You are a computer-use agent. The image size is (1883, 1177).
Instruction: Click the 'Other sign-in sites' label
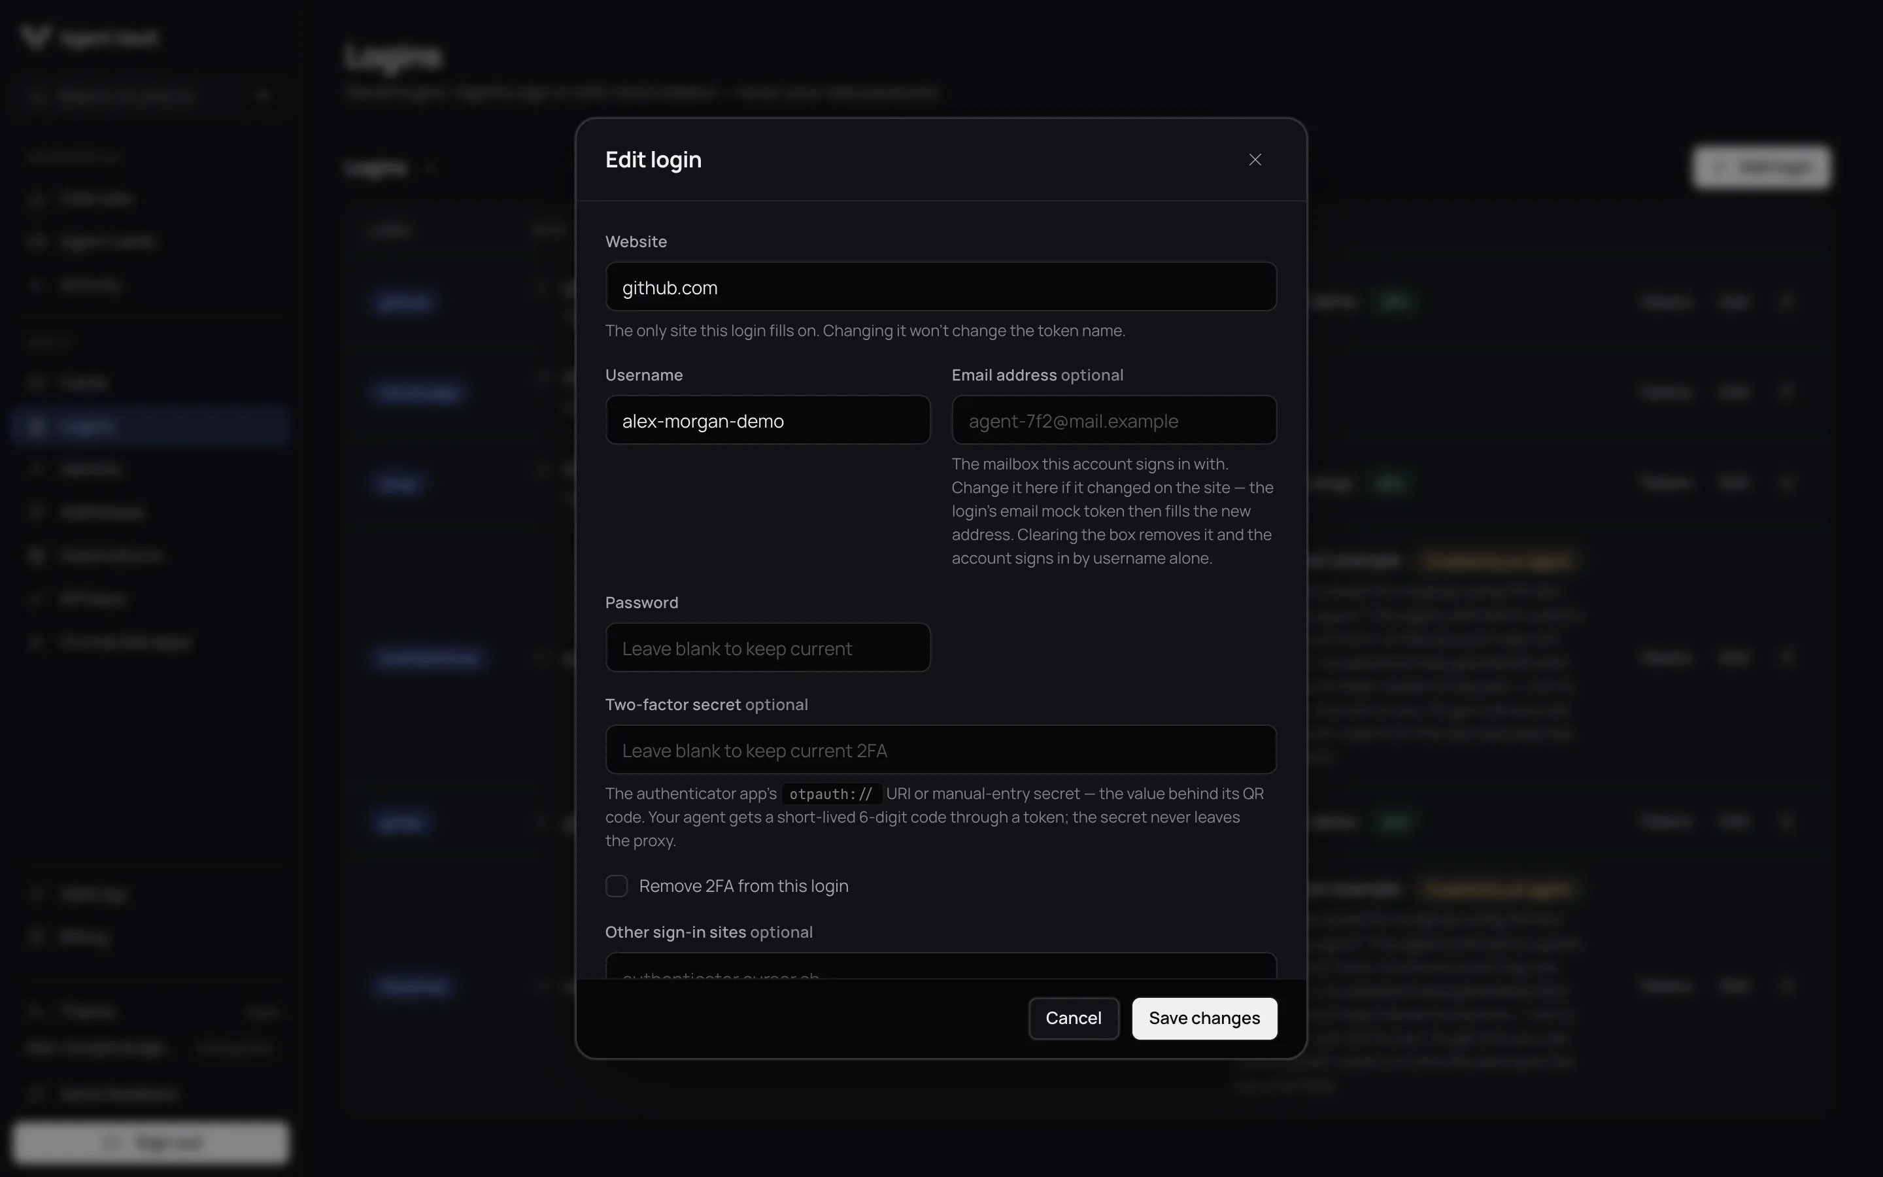[675, 932]
